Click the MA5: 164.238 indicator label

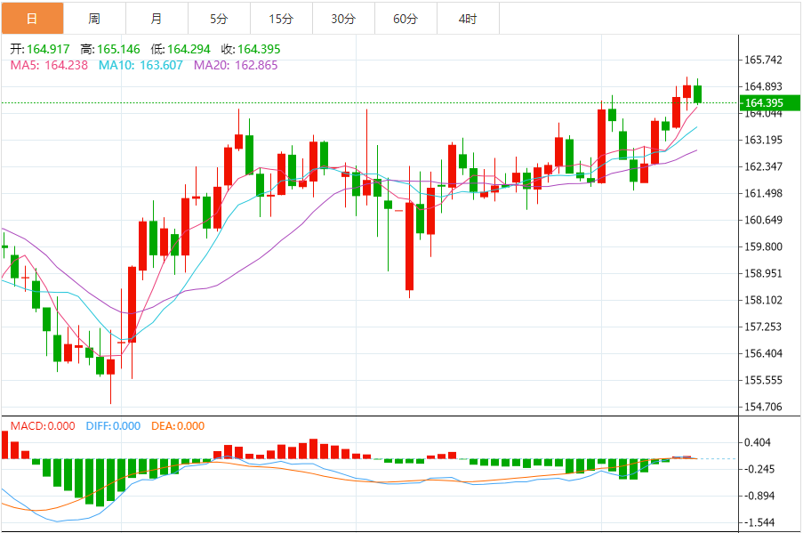click(49, 65)
